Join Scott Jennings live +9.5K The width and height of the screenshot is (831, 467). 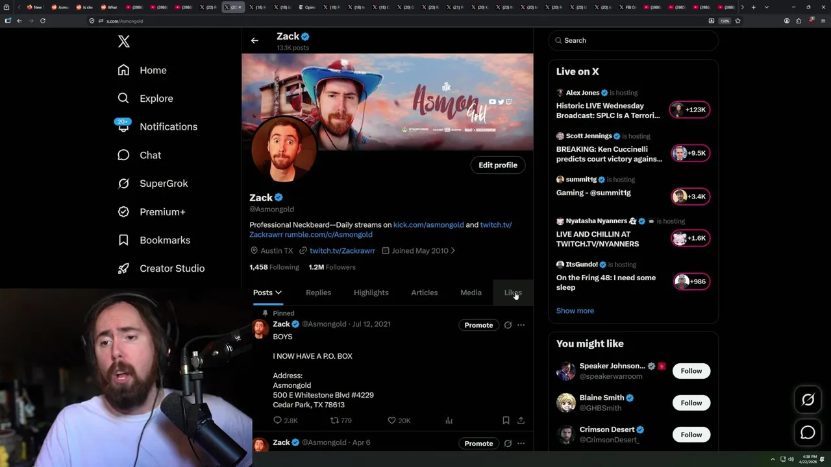(690, 153)
